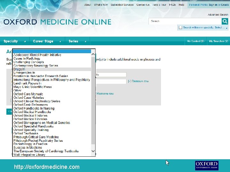The image size is (230, 172).
Task: Expand the Specialty navigation dropdown
Action: coord(15,41)
